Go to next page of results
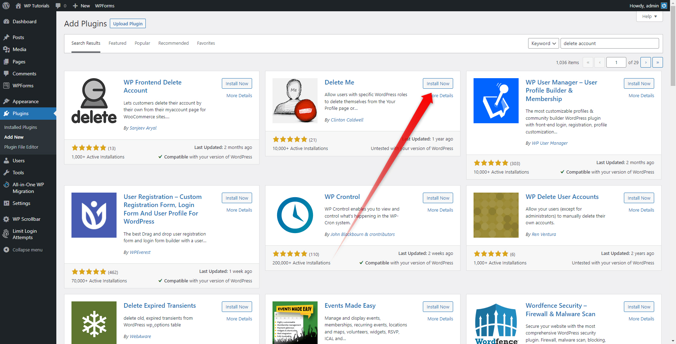Screen dimensions: 676x344 tap(646, 62)
